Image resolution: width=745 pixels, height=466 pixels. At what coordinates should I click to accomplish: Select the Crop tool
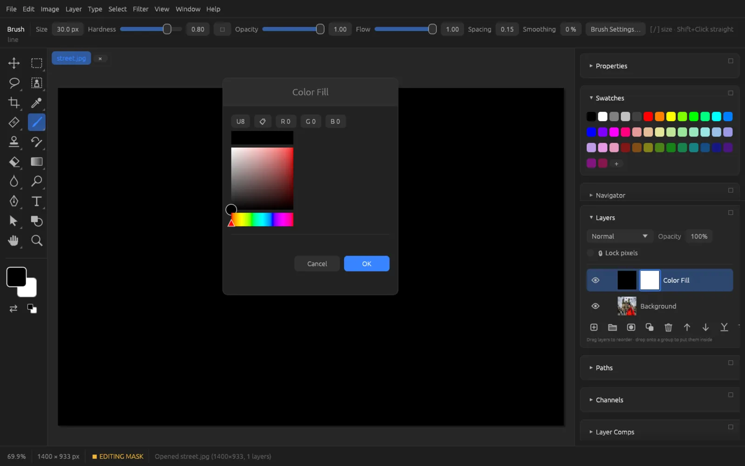pyautogui.click(x=14, y=103)
